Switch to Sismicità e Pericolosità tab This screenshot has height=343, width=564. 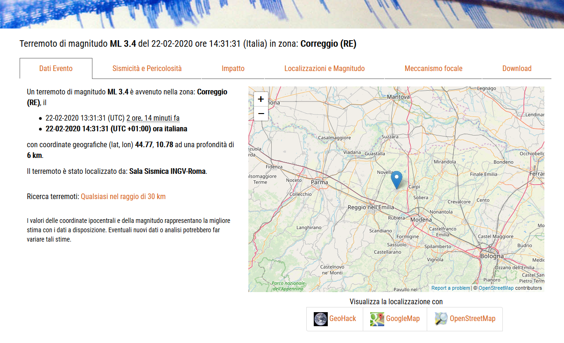(147, 68)
